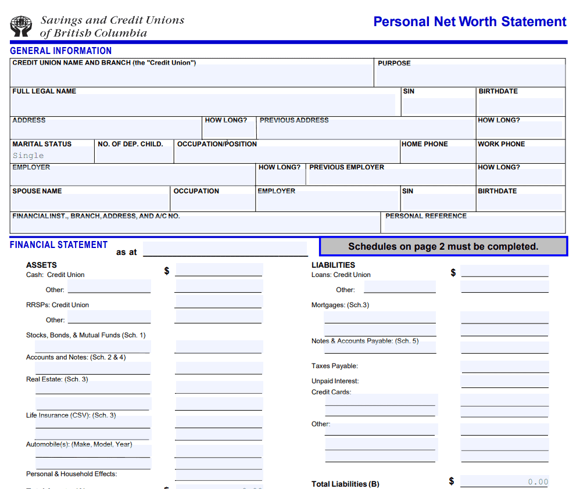Image resolution: width=580 pixels, height=489 pixels.
Task: Click the 'GENERAL INFORMATION' section heading
Action: tap(60, 51)
